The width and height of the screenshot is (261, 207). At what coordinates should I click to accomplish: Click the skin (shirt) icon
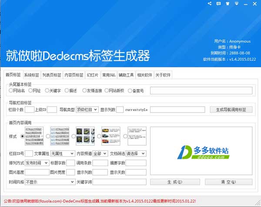pyautogui.click(x=228, y=3)
